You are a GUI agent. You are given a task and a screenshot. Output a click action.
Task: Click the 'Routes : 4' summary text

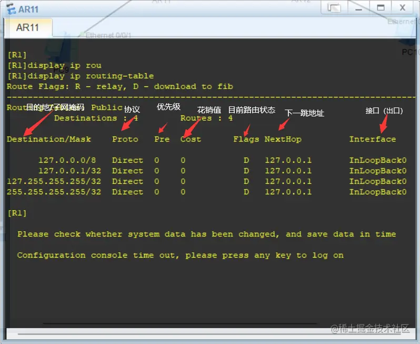coord(206,118)
